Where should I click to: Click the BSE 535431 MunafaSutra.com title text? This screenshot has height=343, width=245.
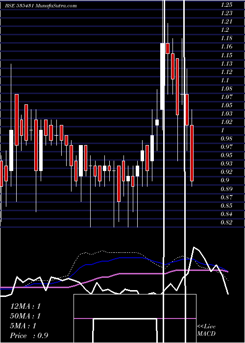(x=41, y=6)
